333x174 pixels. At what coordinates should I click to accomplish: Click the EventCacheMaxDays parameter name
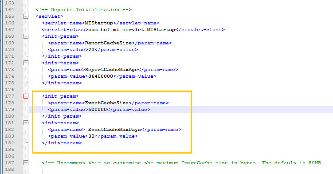pyautogui.click(x=114, y=130)
